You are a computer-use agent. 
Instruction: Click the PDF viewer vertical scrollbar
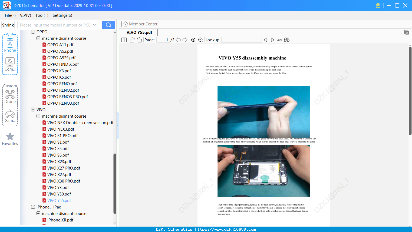point(410,91)
